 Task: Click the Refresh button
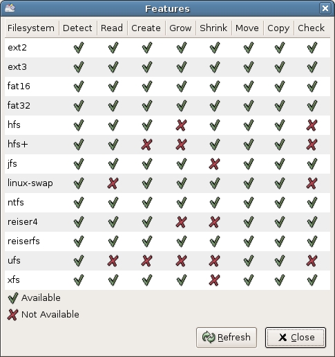point(227,338)
